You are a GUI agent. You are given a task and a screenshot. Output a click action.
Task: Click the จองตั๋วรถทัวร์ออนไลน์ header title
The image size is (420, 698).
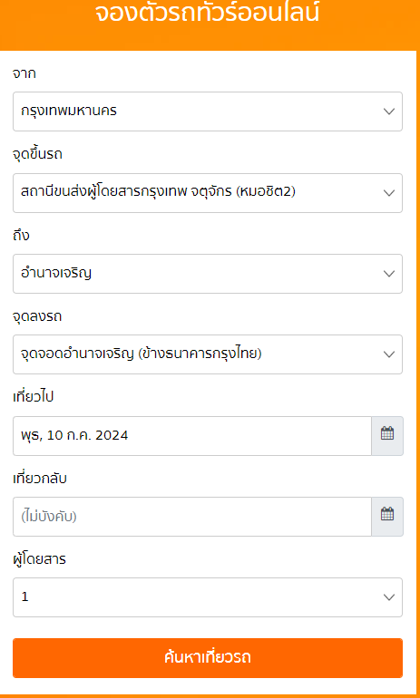pos(208,15)
